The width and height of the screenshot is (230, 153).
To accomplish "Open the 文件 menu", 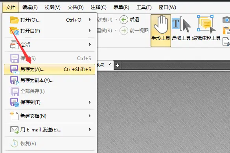I will click(x=11, y=7).
